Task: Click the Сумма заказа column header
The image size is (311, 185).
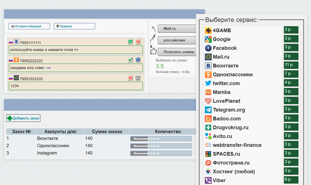Action: click(x=107, y=131)
